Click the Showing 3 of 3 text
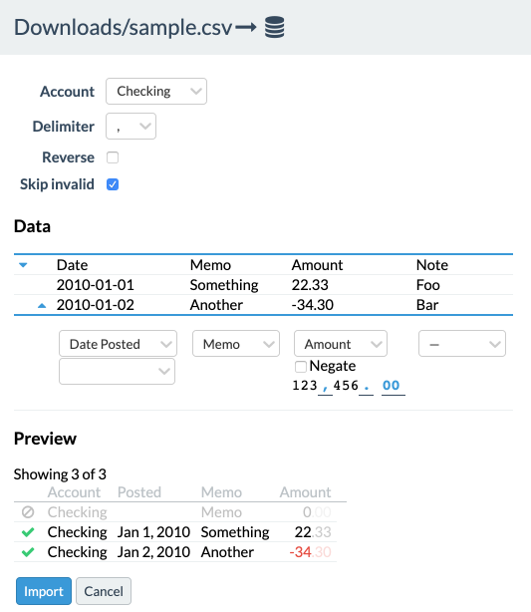This screenshot has height=612, width=531. pos(60,474)
